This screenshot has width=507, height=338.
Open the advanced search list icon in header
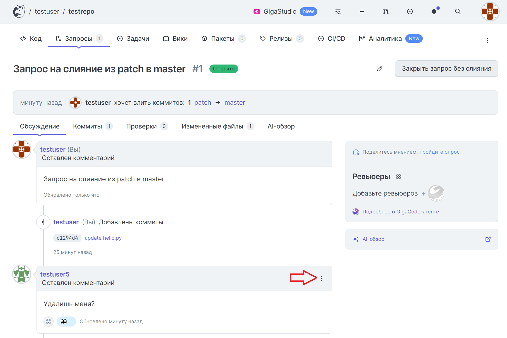[x=338, y=11]
